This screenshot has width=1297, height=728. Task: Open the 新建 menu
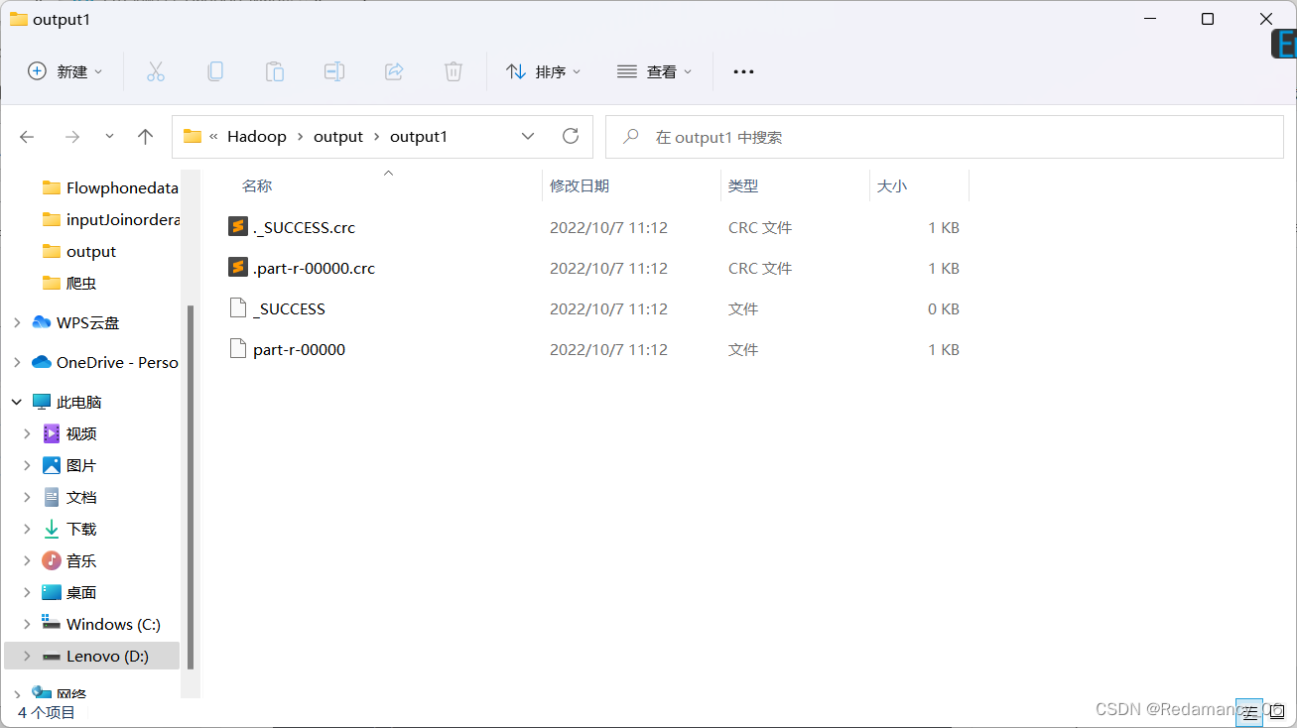[x=64, y=70]
